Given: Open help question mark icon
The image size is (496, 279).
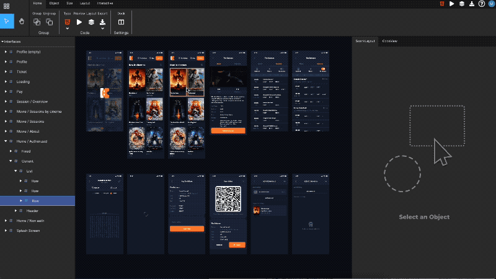Looking at the screenshot, I should [x=482, y=4].
